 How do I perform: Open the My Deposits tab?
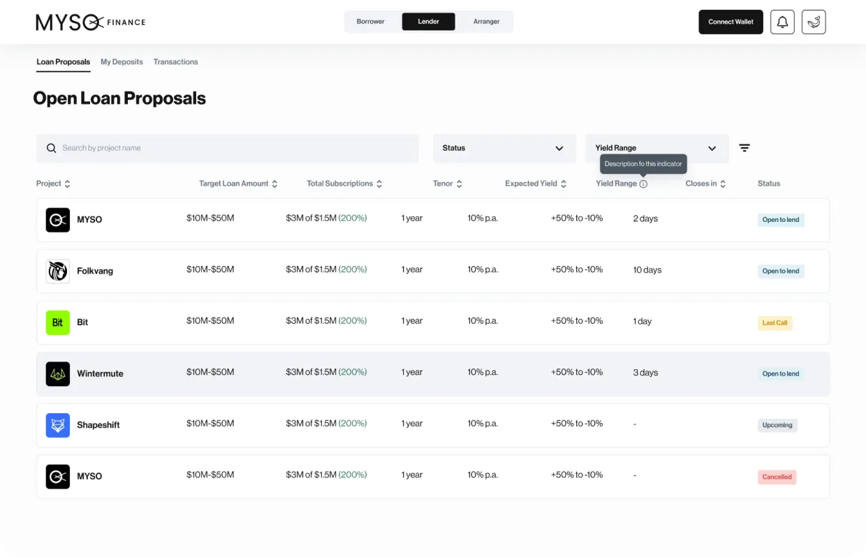pos(122,62)
